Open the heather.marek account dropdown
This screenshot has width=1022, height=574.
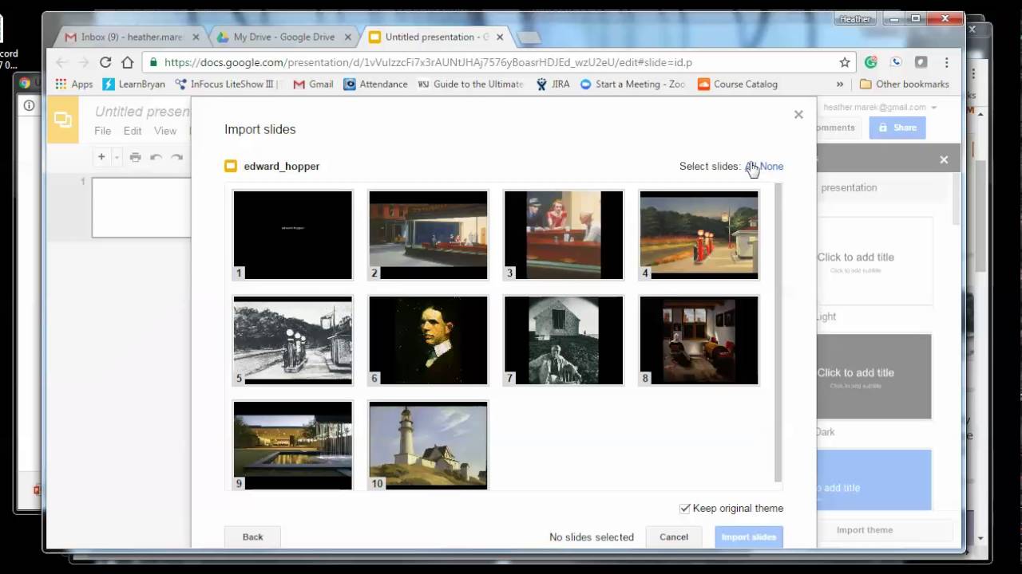click(880, 107)
